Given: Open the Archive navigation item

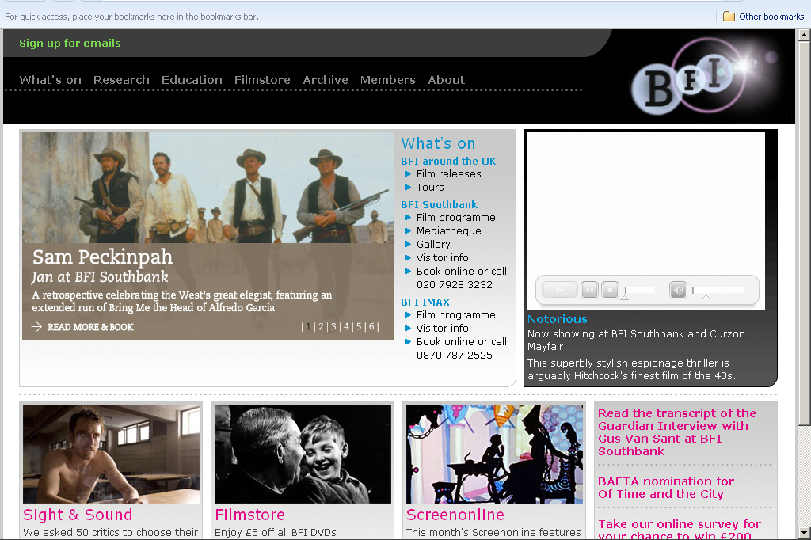Looking at the screenshot, I should (x=326, y=80).
